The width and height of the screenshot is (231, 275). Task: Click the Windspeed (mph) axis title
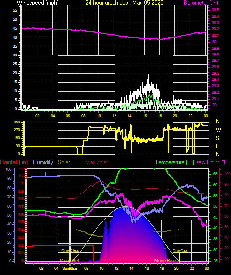[x=38, y=2]
